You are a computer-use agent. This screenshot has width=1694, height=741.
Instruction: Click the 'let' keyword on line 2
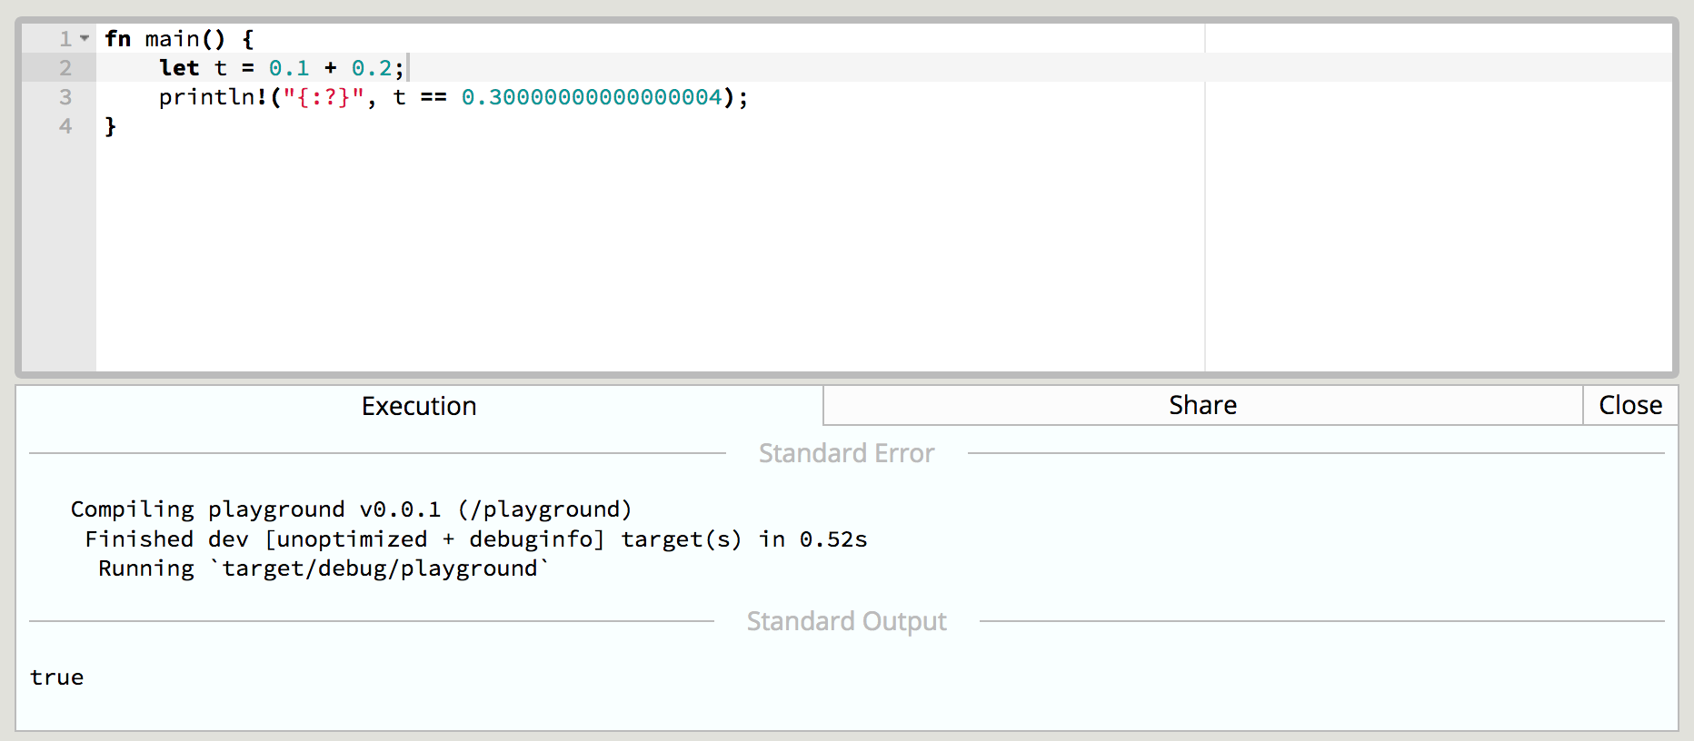179,68
